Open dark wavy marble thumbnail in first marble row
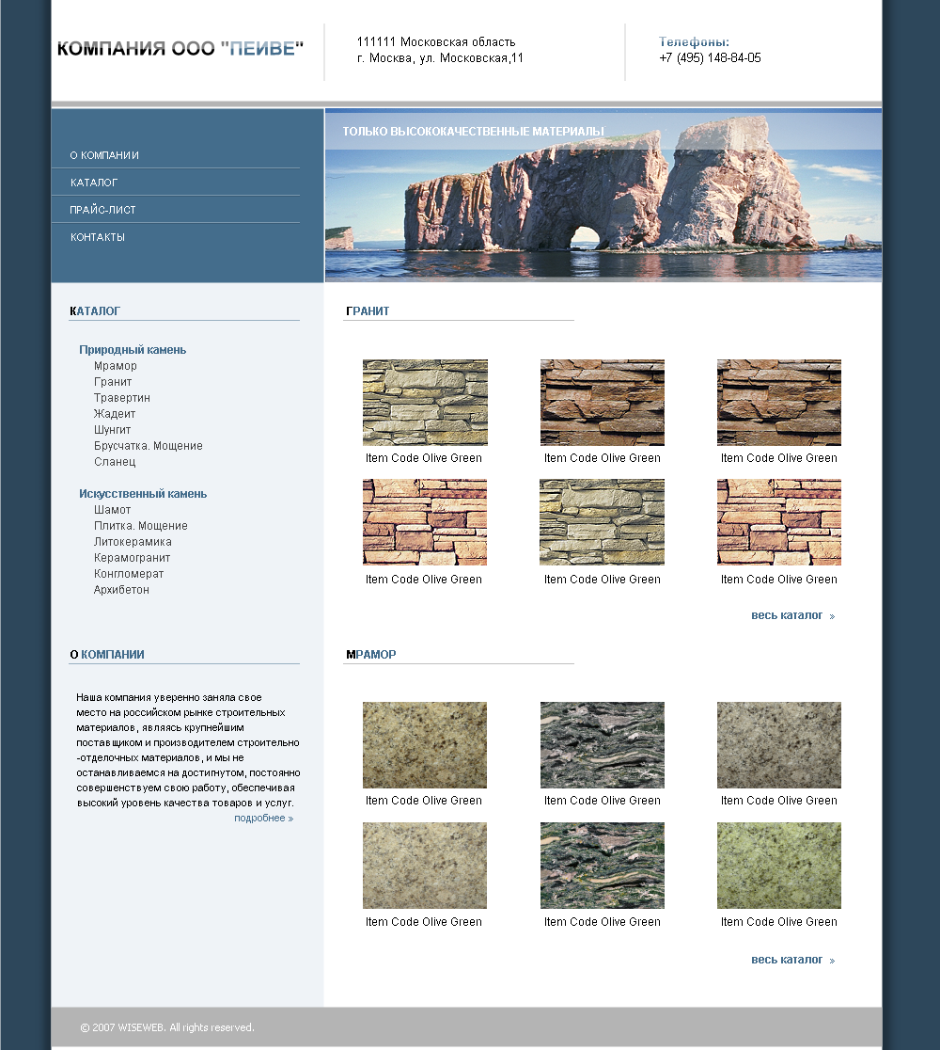The height and width of the screenshot is (1050, 940). point(603,744)
